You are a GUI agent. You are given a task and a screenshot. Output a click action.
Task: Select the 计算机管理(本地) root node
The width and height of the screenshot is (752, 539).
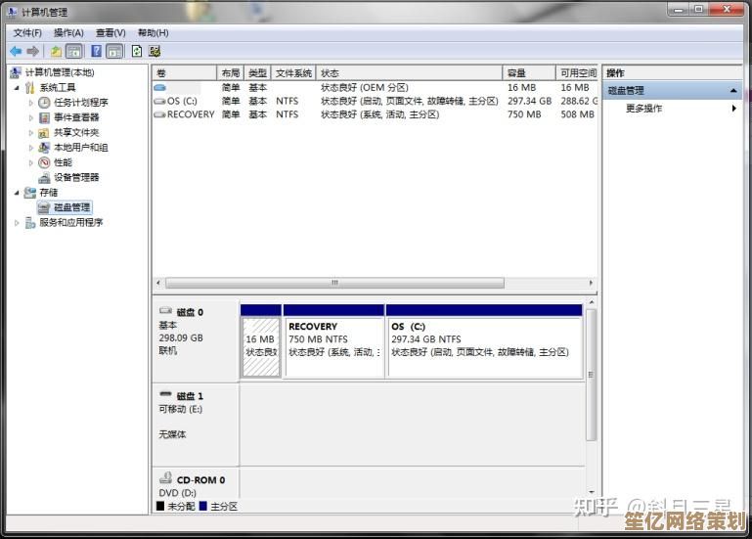[60, 72]
